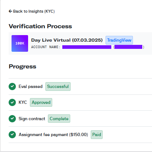Click the redacted ID in parentheses

[x=128, y=47]
